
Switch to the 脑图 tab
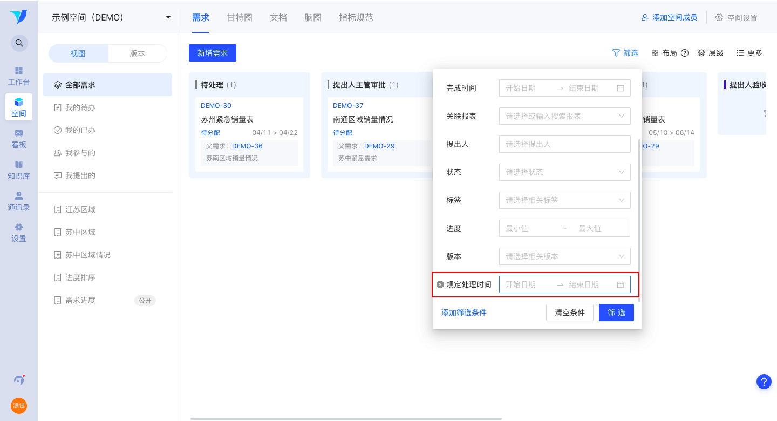click(313, 17)
